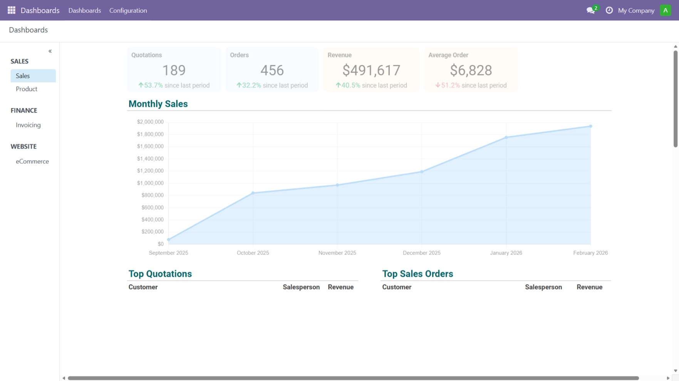Select the Product dashboard

(27, 89)
